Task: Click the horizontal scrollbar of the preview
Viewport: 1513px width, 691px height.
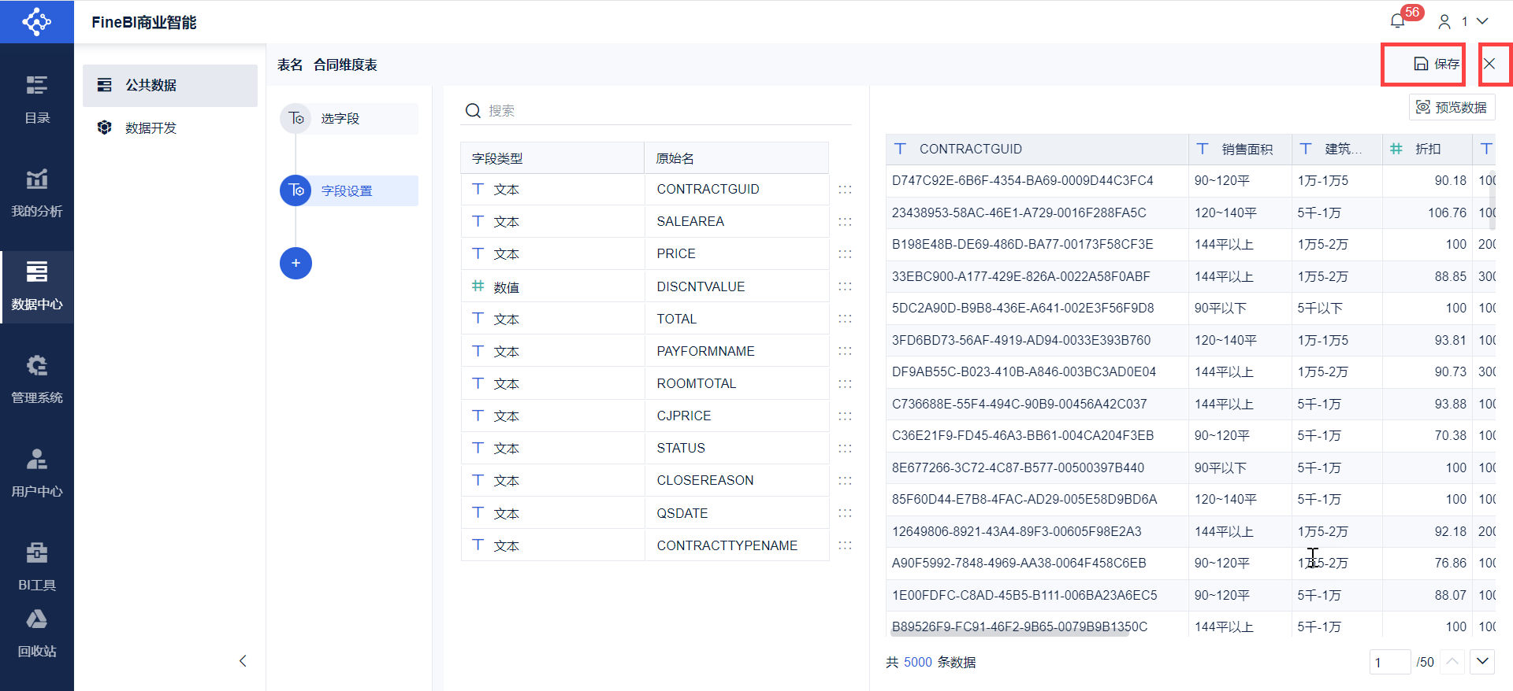Action: point(1010,632)
